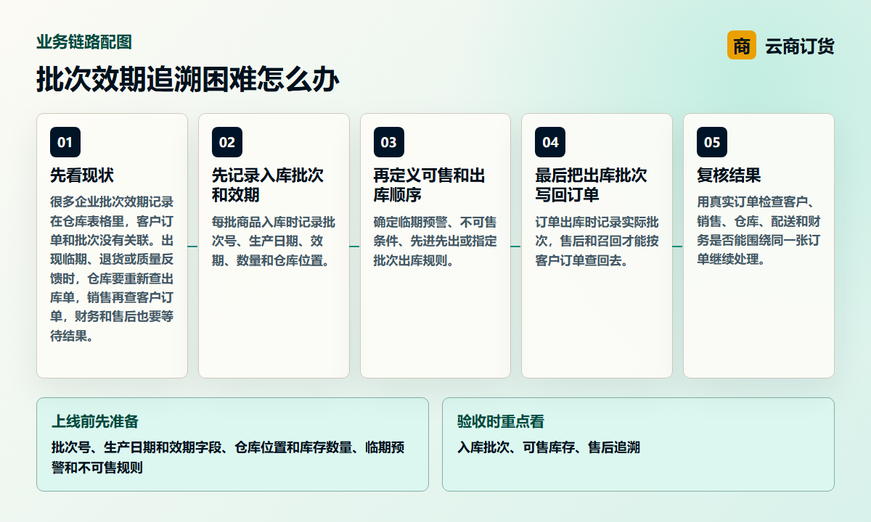
Task: Click the 复核结果 card title
Action: (x=729, y=175)
